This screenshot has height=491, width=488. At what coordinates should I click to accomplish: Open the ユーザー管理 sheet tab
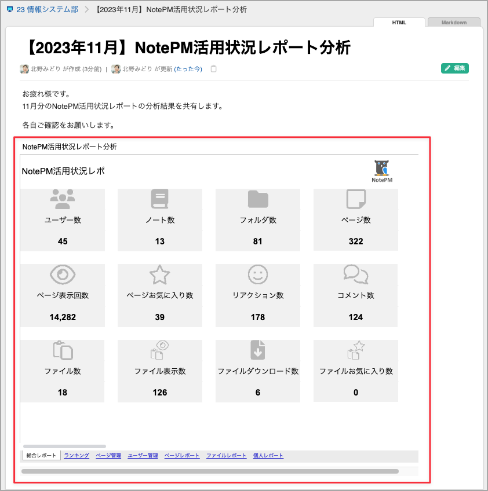coord(143,456)
